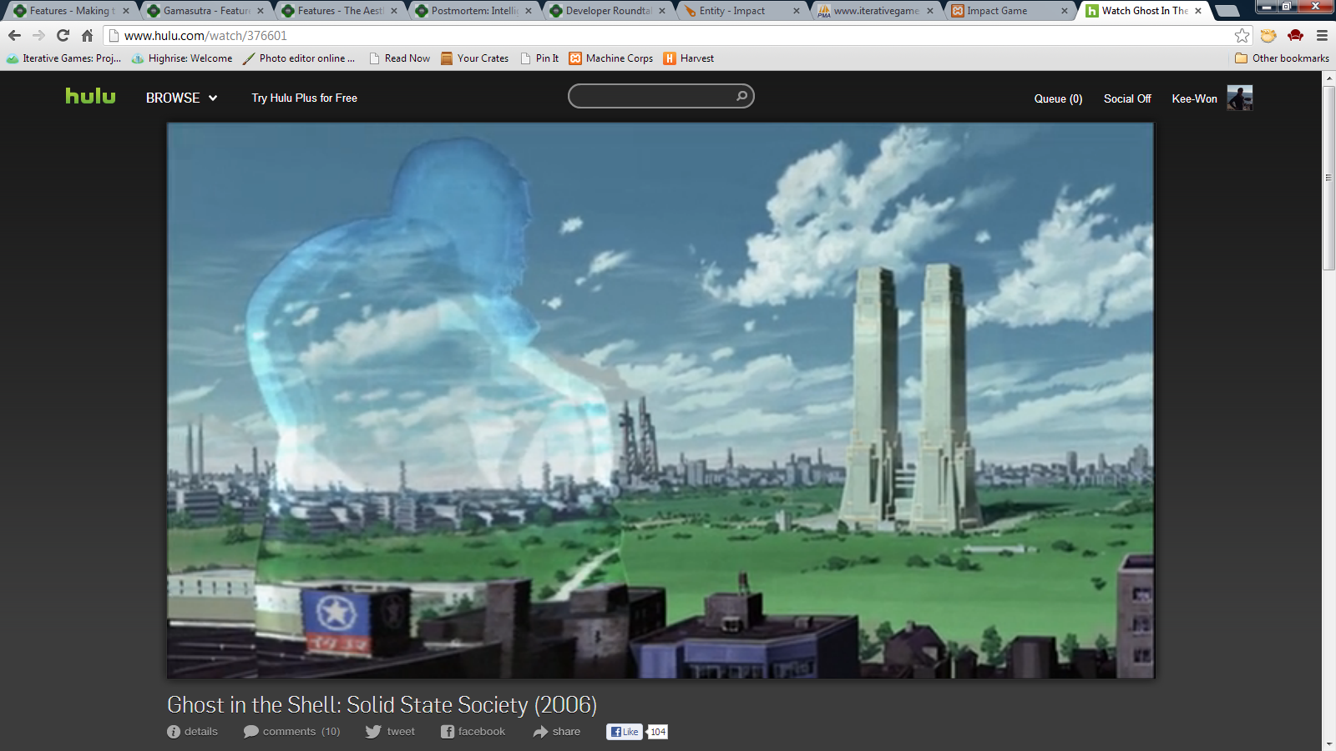Click the page vertical scrollbar thumb
1336x751 pixels.
1328,177
